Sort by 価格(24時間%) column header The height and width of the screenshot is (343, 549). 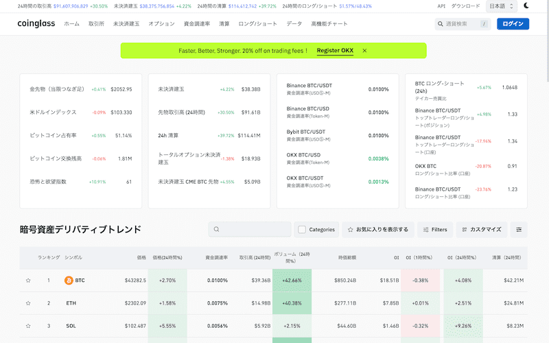point(167,258)
